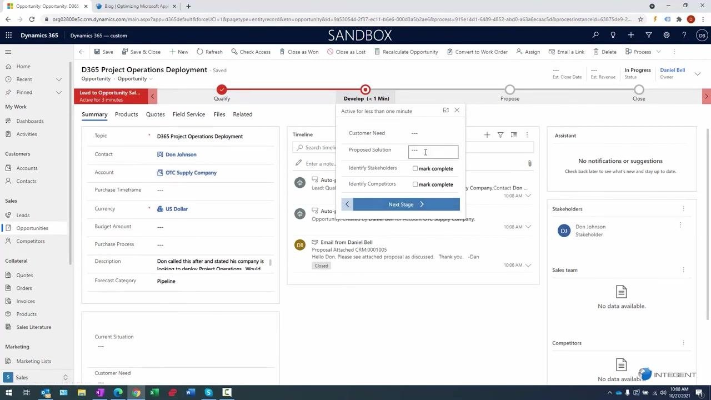Image resolution: width=711 pixels, height=400 pixels.
Task: Click the Proposed Solution input field
Action: 433,151
